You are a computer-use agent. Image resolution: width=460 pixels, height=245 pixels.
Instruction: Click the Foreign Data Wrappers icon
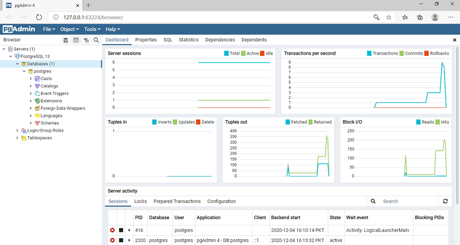[37, 108]
